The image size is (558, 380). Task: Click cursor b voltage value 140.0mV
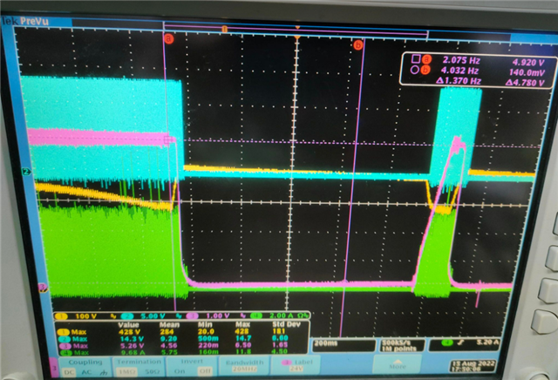click(x=527, y=72)
